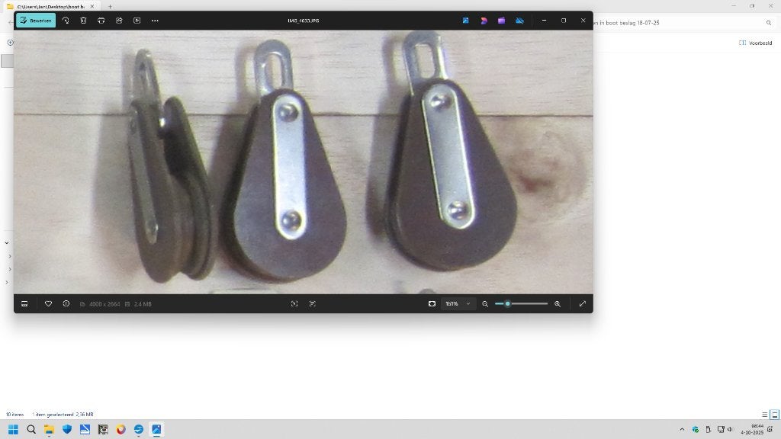Delete the photo using the trash icon

click(83, 21)
